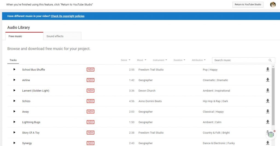Download the Away track
Viewport: 280px width, 146px height.
coord(267,111)
